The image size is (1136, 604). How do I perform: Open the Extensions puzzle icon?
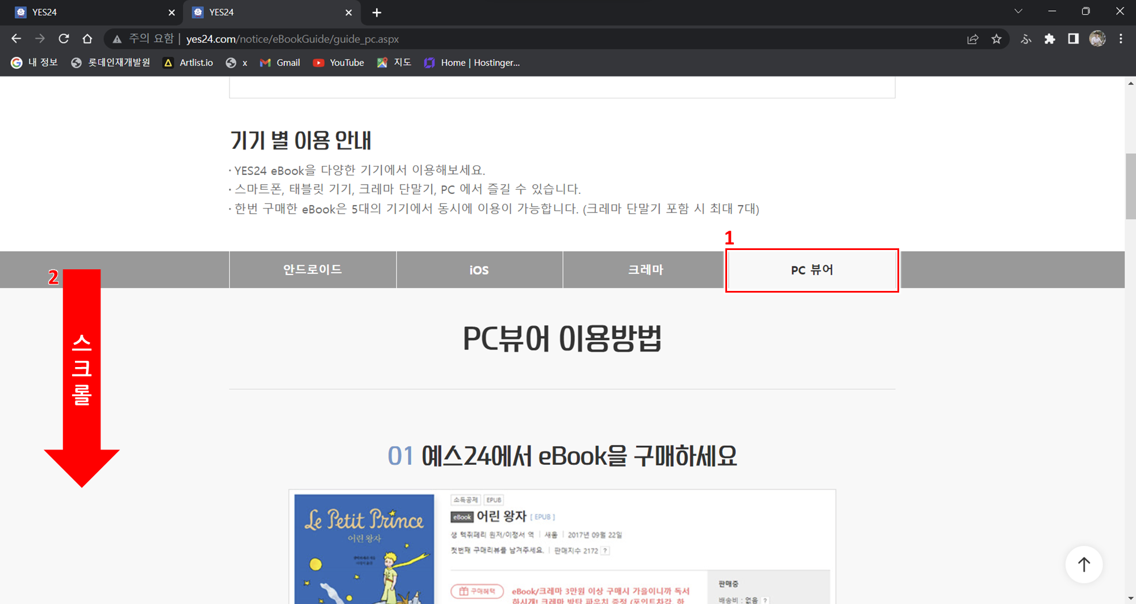pyautogui.click(x=1050, y=39)
